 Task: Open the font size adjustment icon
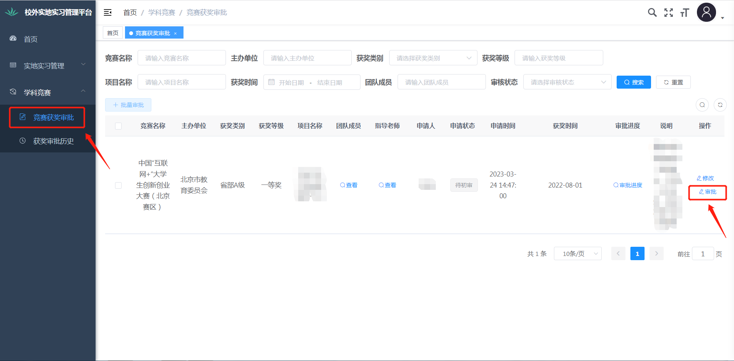point(685,13)
